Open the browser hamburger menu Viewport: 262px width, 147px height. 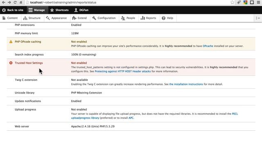[x=258, y=2]
